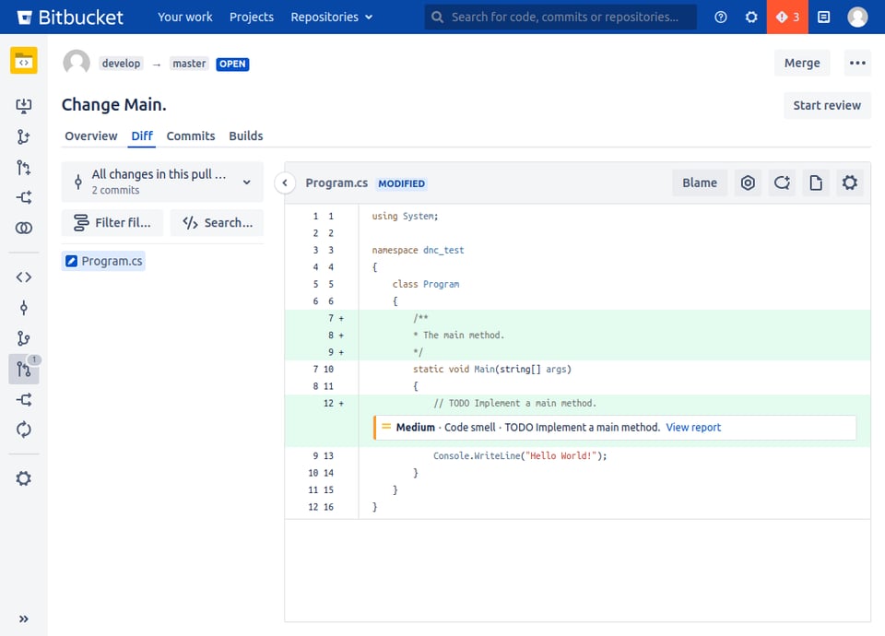Image resolution: width=885 pixels, height=636 pixels.
Task: Expand the sidebar with double chevron
Action: (x=24, y=619)
